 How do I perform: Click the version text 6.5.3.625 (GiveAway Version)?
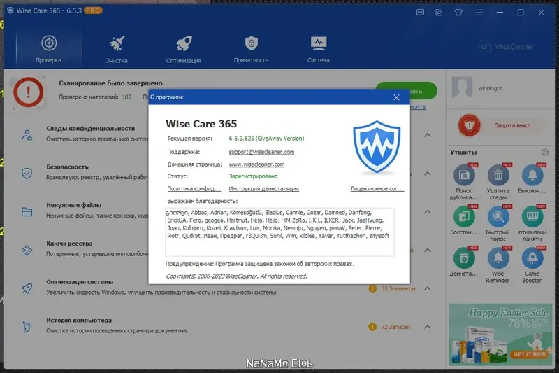[x=266, y=139]
